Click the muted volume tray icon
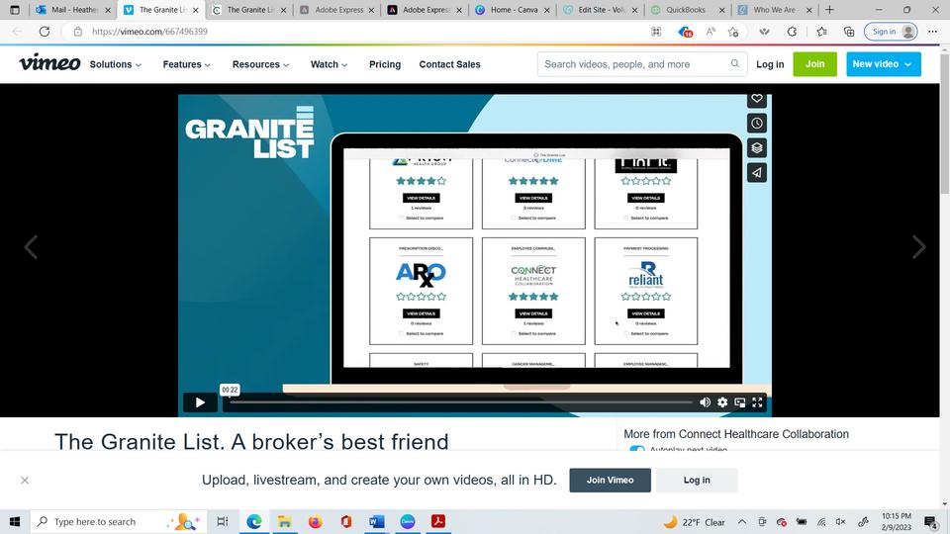 841,522
